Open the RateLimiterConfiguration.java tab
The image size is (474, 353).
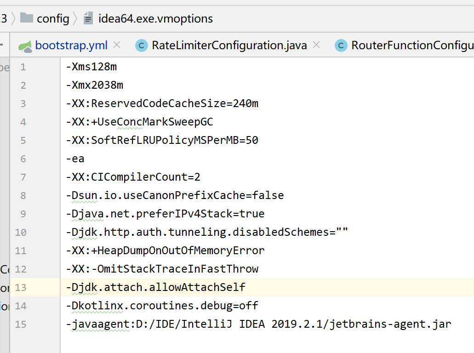point(229,46)
